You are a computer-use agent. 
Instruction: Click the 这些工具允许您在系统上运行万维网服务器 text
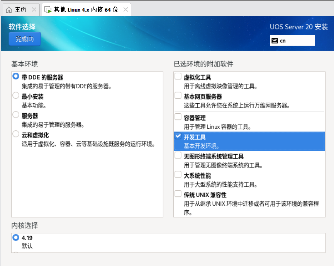[237, 106]
